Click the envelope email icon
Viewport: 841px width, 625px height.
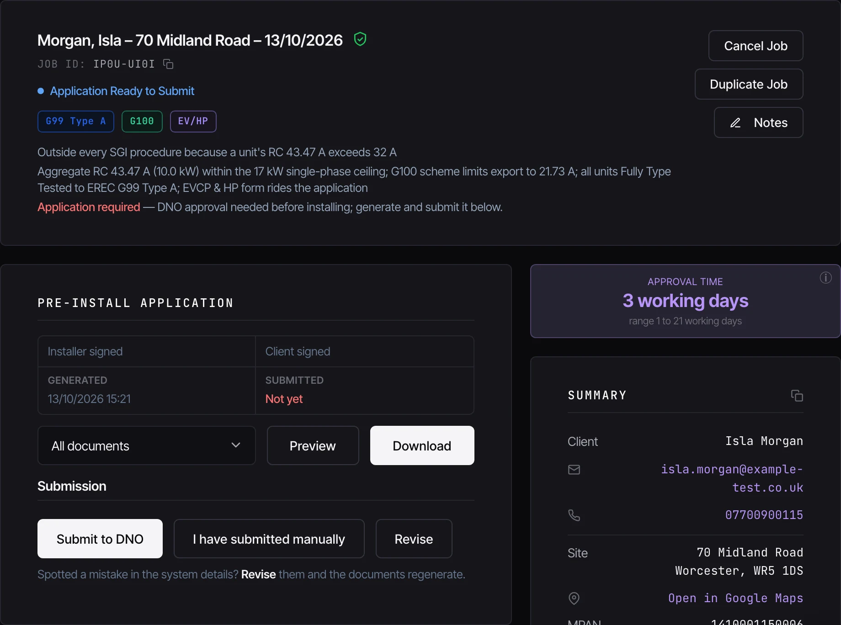574,470
